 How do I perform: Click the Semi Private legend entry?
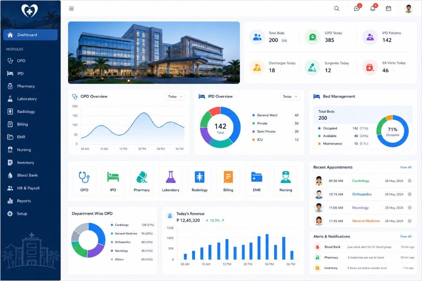pos(275,131)
